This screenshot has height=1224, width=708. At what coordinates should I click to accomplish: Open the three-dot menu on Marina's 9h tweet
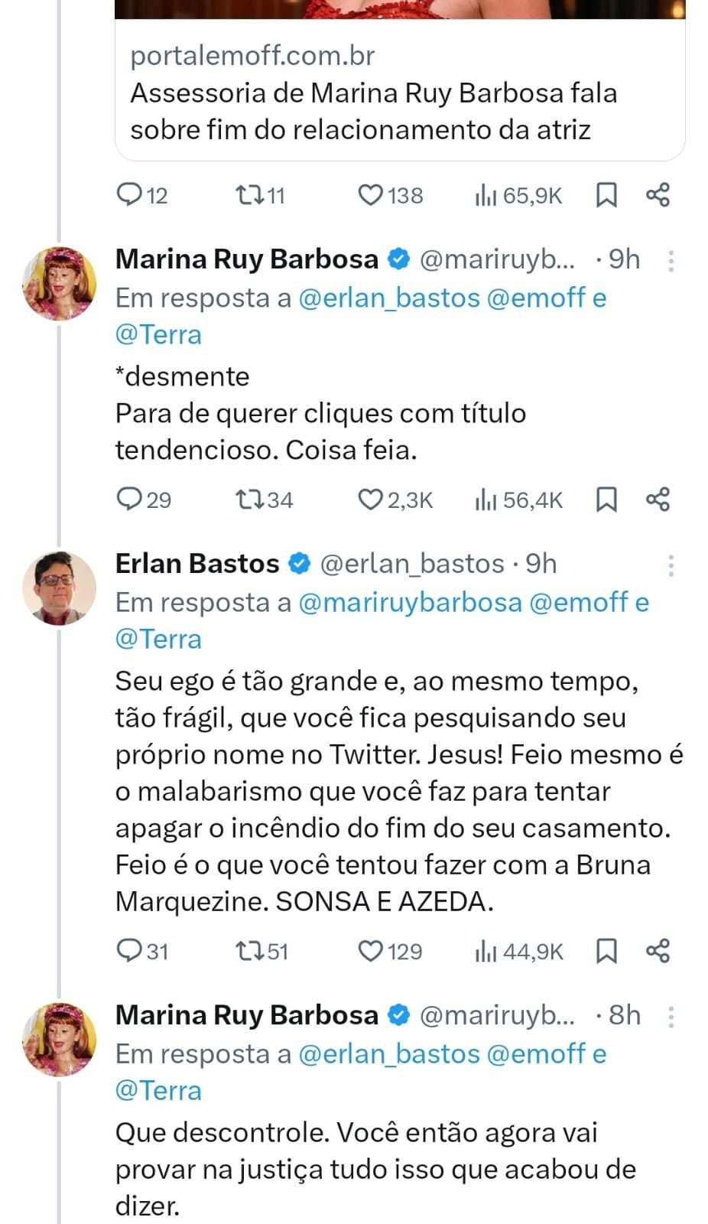tap(671, 262)
